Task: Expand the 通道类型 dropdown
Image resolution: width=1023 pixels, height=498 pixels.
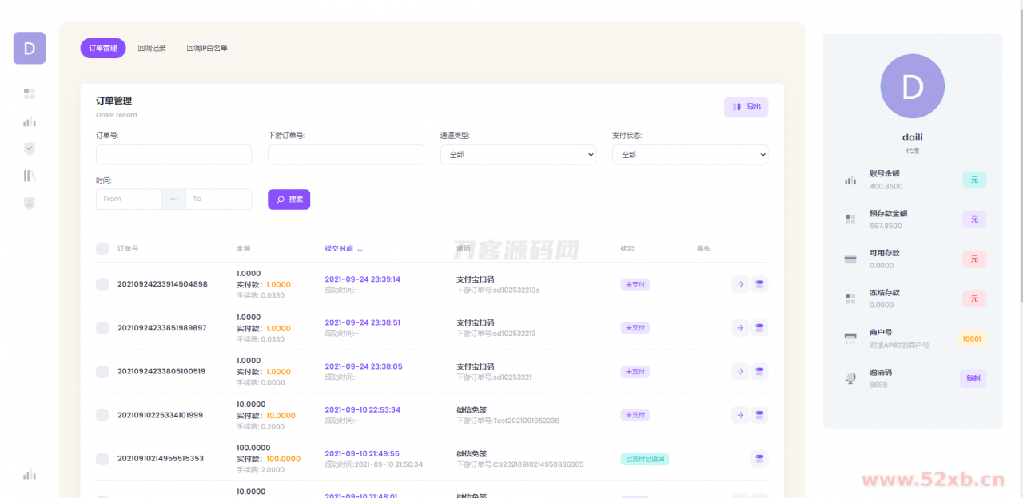Action: pos(518,155)
